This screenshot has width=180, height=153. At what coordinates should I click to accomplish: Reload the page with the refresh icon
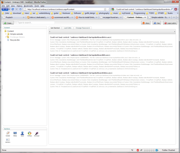13,9
